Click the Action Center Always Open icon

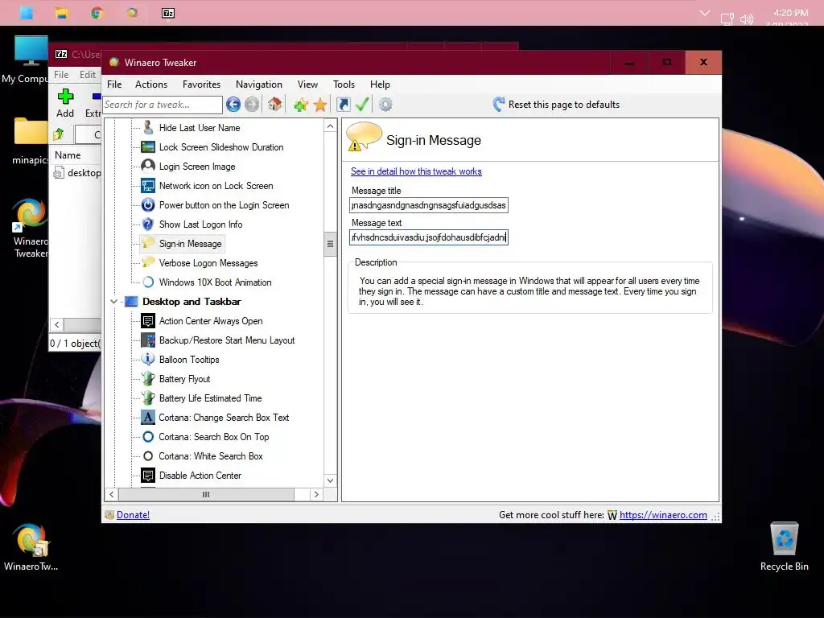[148, 320]
